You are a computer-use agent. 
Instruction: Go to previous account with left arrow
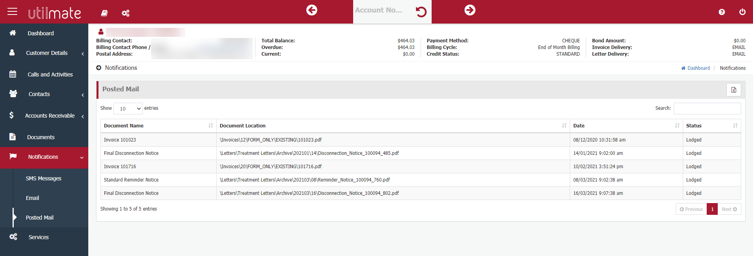(x=312, y=10)
